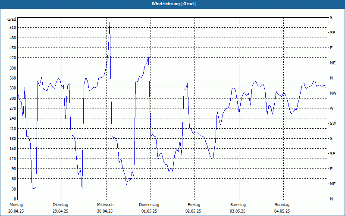Select the 180 label on the left axis
This screenshot has height=216, width=345.
pos(12,139)
